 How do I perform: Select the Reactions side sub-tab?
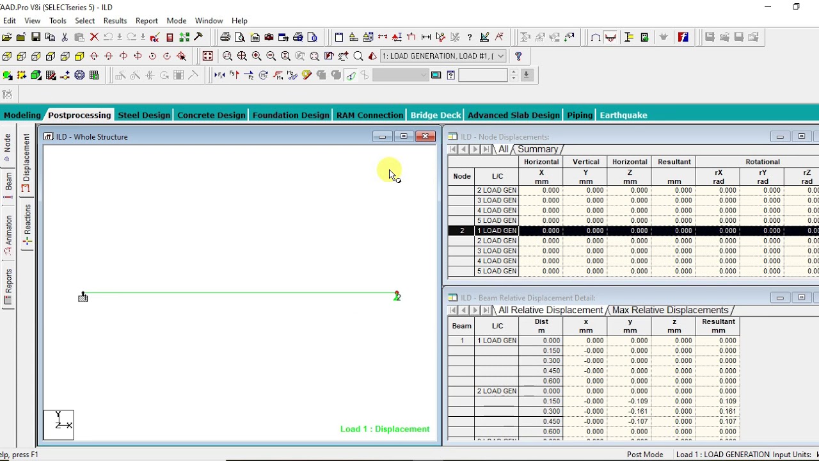click(x=27, y=226)
